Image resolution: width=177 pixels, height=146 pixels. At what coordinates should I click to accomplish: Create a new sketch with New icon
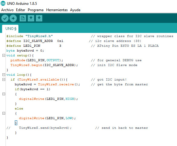click(23, 18)
